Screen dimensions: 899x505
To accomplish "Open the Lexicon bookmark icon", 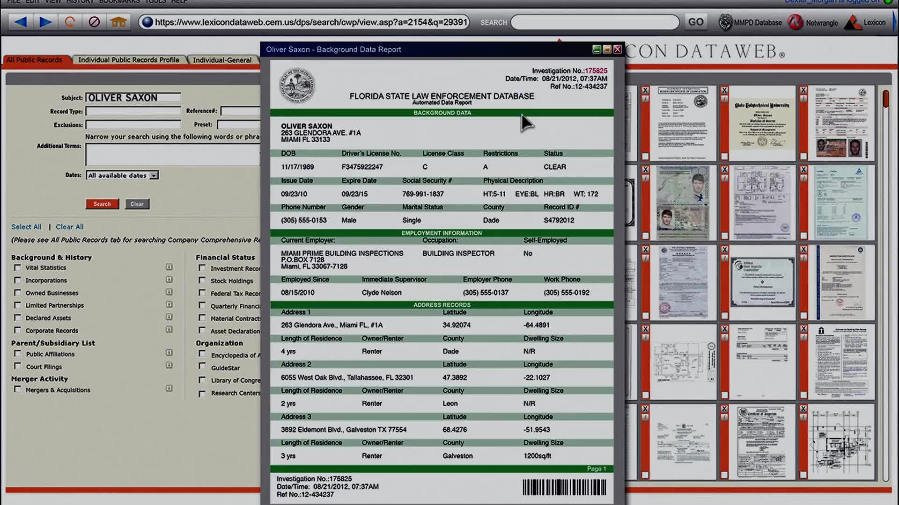I will coord(852,22).
